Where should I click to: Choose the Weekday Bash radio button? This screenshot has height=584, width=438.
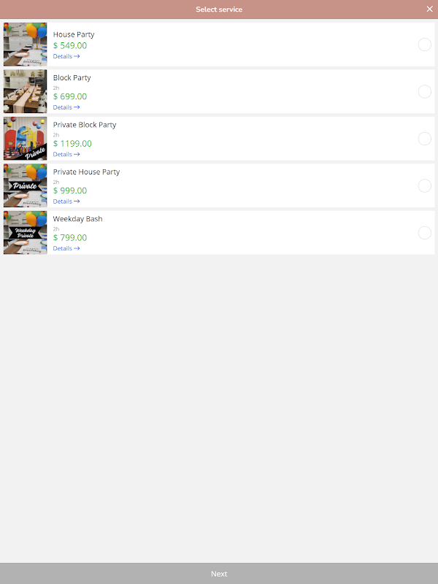[x=425, y=232]
